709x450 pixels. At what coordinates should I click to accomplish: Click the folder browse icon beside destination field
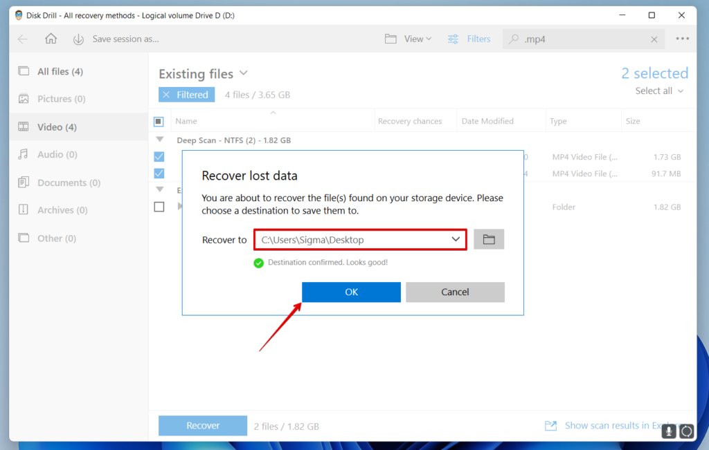[489, 239]
